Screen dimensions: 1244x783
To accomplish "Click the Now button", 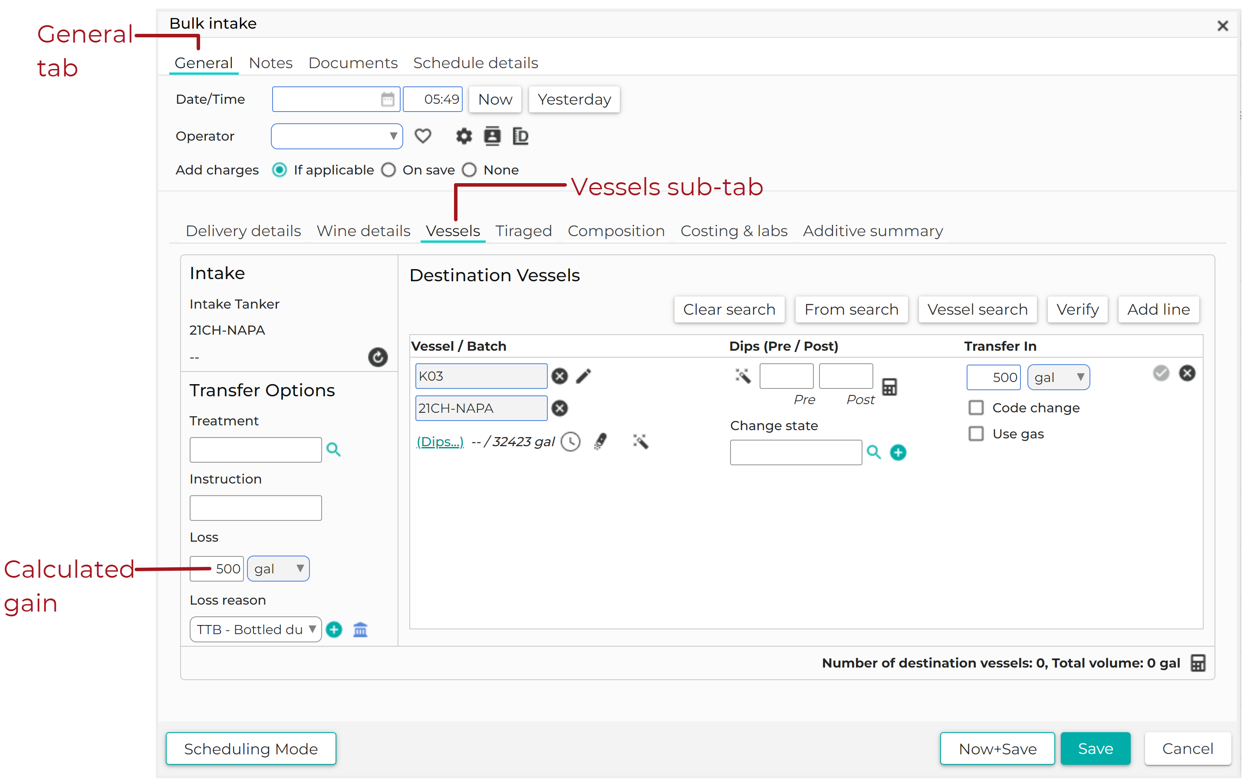I will 495,99.
